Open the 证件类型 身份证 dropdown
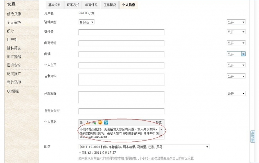Image resolution: width=259 pixels, height=163 pixels. tap(86, 22)
